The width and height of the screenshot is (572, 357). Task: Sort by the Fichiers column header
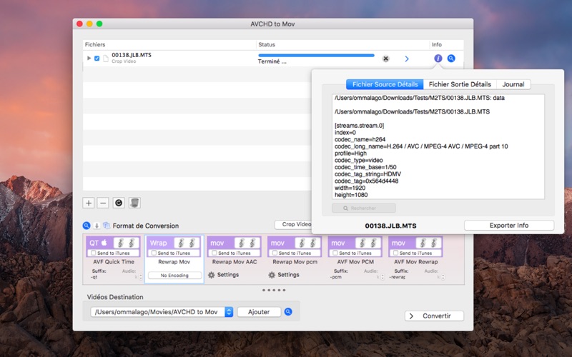click(x=169, y=44)
